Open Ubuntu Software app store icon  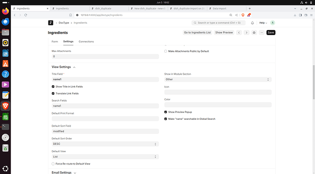pos(5,64)
